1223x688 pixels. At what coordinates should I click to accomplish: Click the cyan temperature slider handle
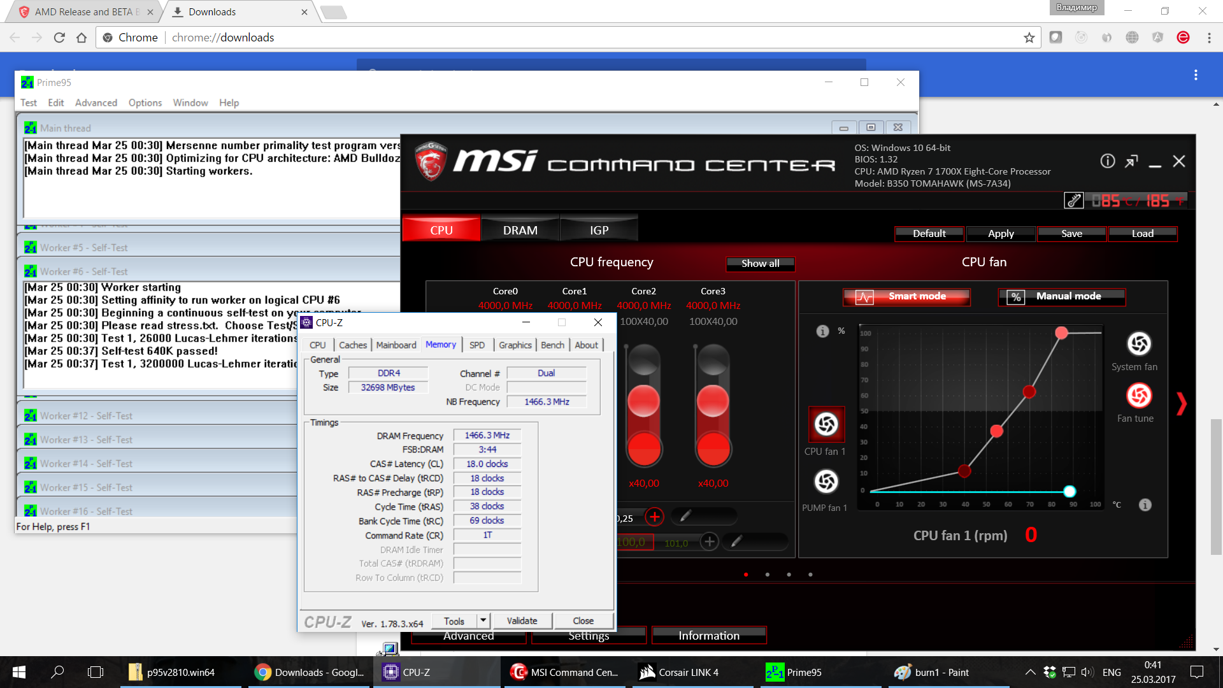1069,491
